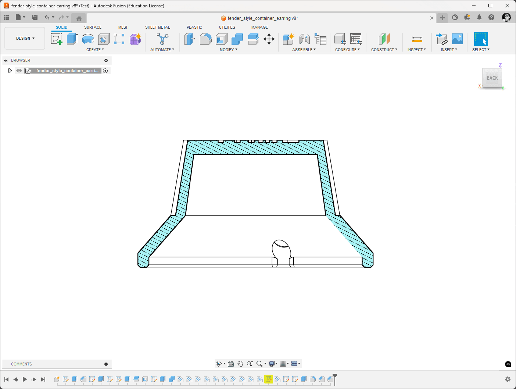Switch to the UTILITIES tab
The width and height of the screenshot is (516, 389).
(x=227, y=27)
